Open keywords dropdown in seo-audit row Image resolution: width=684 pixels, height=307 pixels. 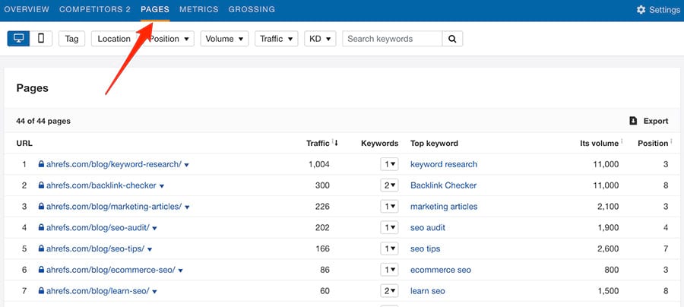(x=389, y=228)
